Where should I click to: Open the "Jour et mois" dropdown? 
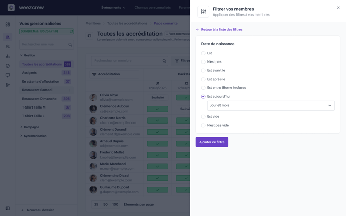(x=271, y=105)
